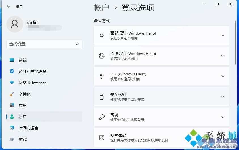Click the paintbrush icon for 个性化

click(x=12, y=94)
